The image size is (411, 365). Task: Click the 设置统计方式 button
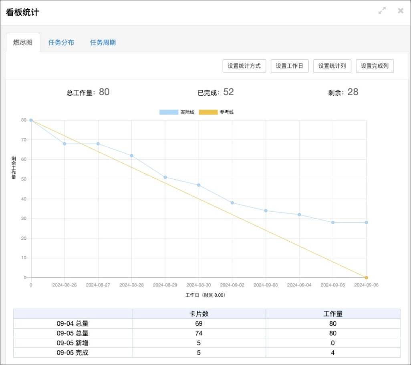[x=244, y=66]
